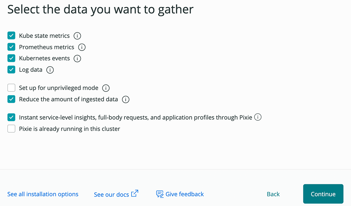Click the feedback speech bubble icon
The image size is (351, 206).
pyautogui.click(x=160, y=194)
